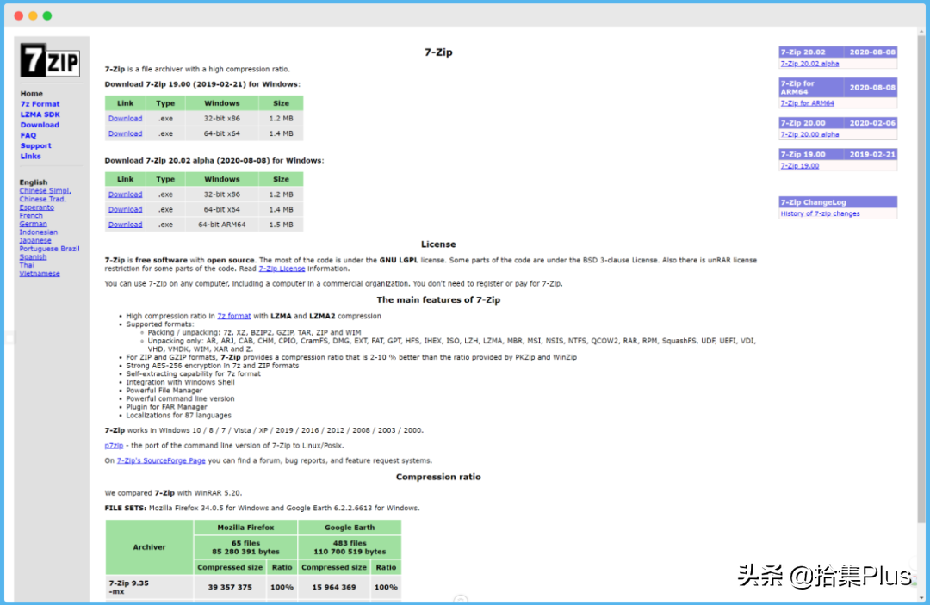
Task: Click the green maximize window button
Action: coord(47,16)
